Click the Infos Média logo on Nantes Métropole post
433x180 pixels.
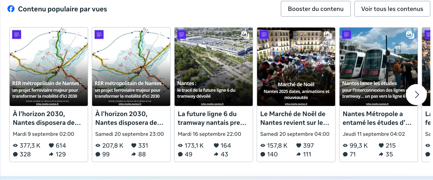pos(346,35)
